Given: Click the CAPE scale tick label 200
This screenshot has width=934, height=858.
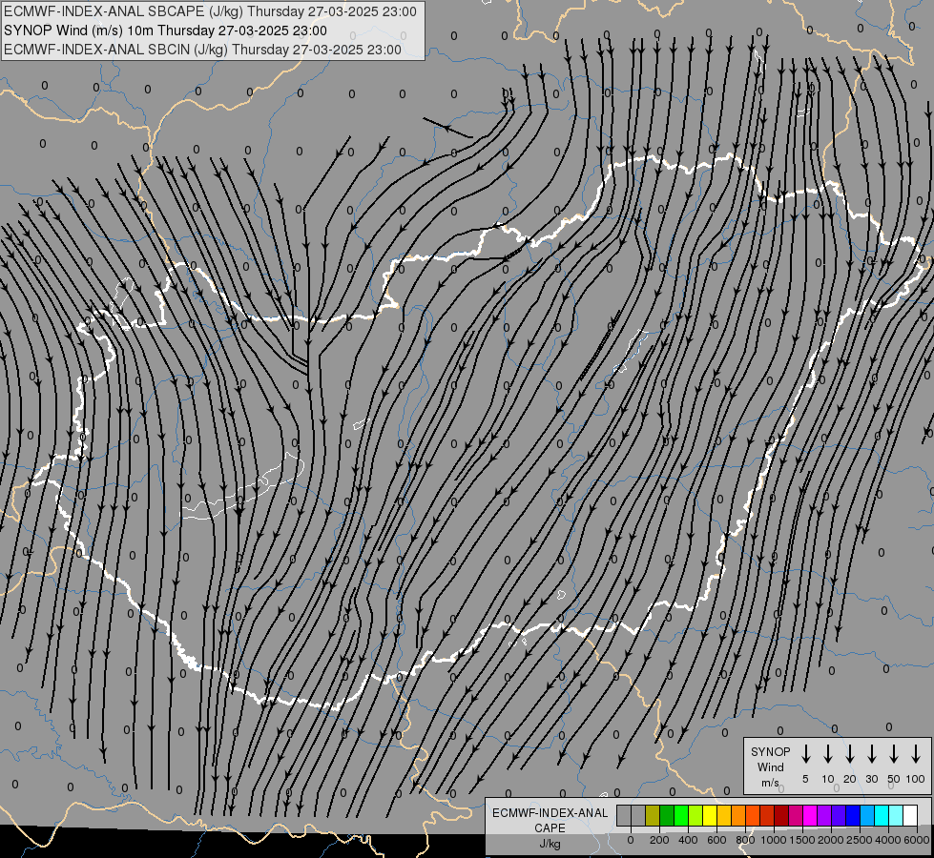Looking at the screenshot, I should 659,840.
